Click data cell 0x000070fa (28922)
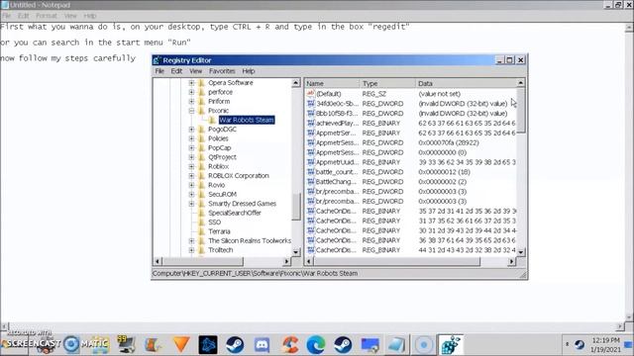The image size is (634, 356). 449,142
